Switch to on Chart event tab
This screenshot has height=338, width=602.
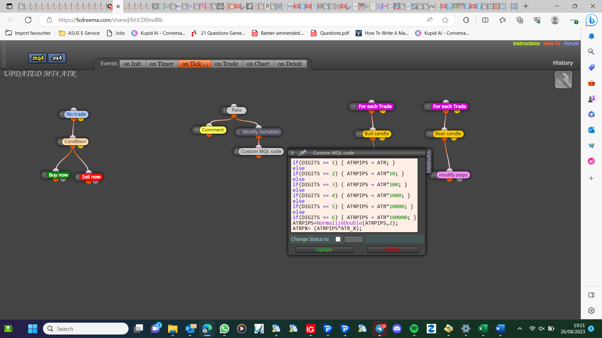258,64
